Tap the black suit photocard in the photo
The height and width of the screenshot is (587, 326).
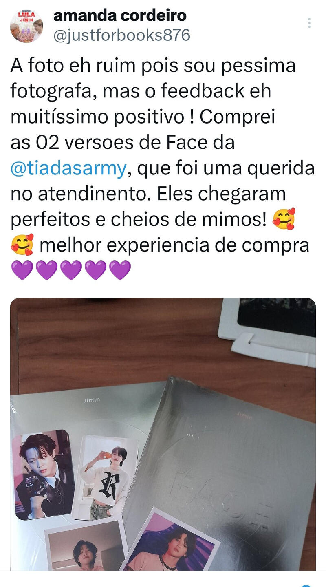(43, 474)
